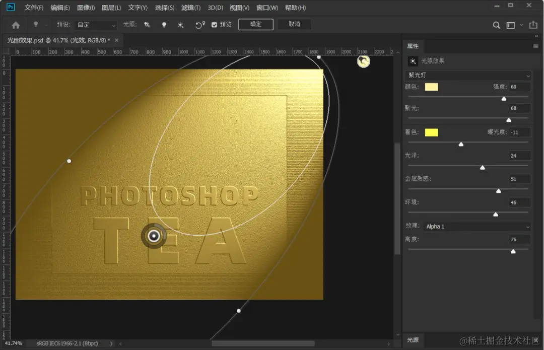
Task: Click the 41.74% zoom level field
Action: click(14, 343)
